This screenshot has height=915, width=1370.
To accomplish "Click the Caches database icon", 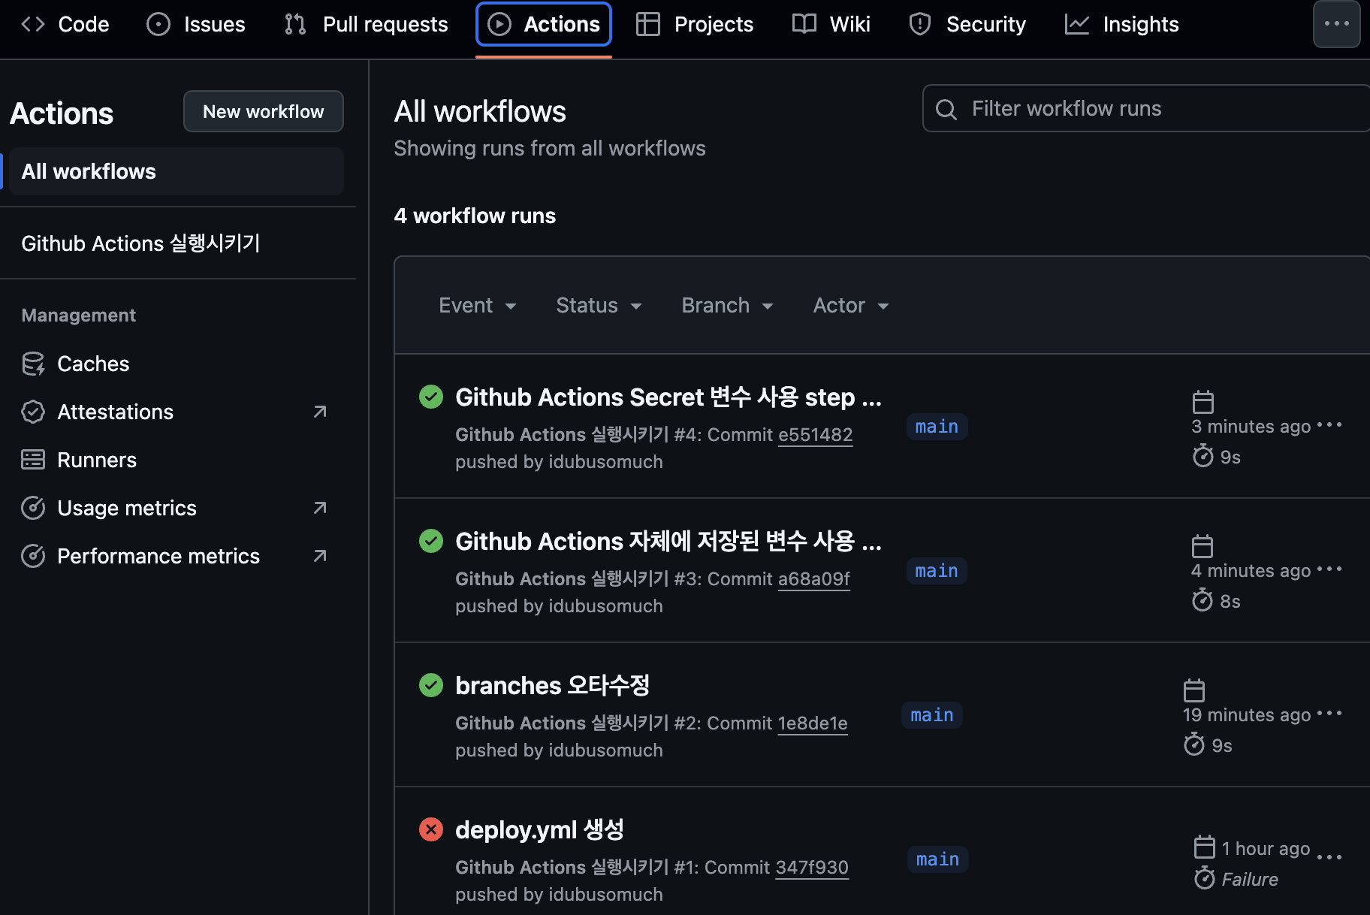I will (x=33, y=364).
